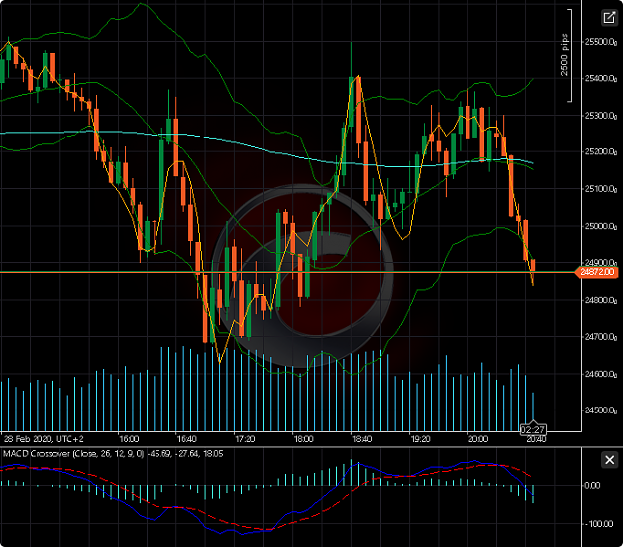This screenshot has height=547, width=623.
Task: Click the 16:40 time axis label
Action: pyautogui.click(x=187, y=439)
